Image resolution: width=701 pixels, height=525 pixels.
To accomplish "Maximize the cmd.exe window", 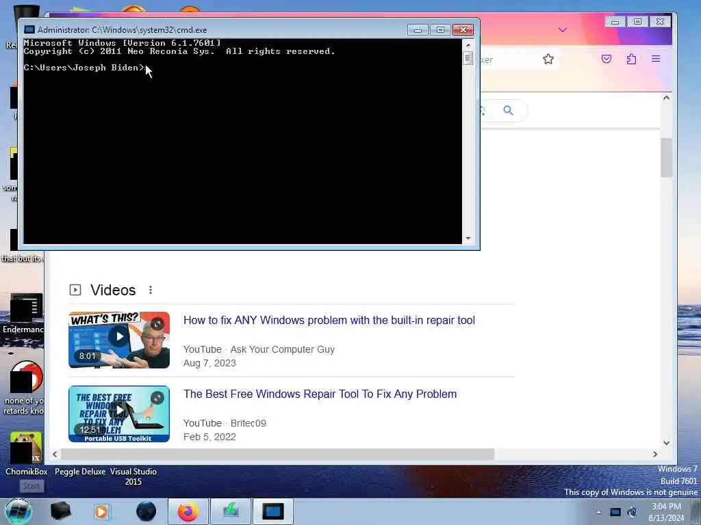I will pyautogui.click(x=440, y=30).
